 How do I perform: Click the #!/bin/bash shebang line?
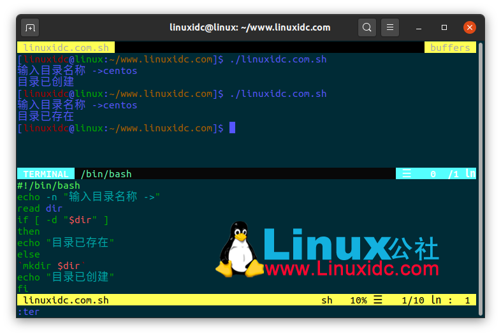[x=48, y=186]
